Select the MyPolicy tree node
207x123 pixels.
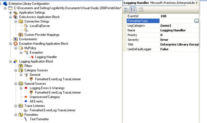(x=30, y=48)
